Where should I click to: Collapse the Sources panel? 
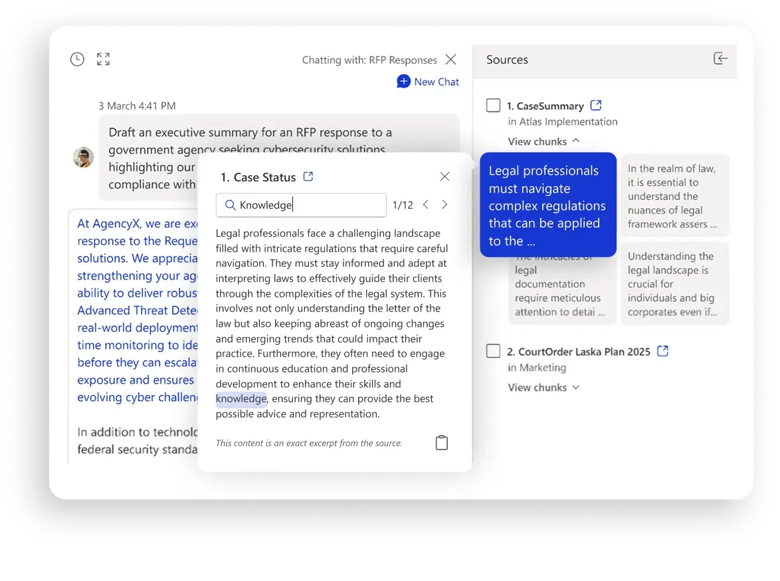pos(720,58)
